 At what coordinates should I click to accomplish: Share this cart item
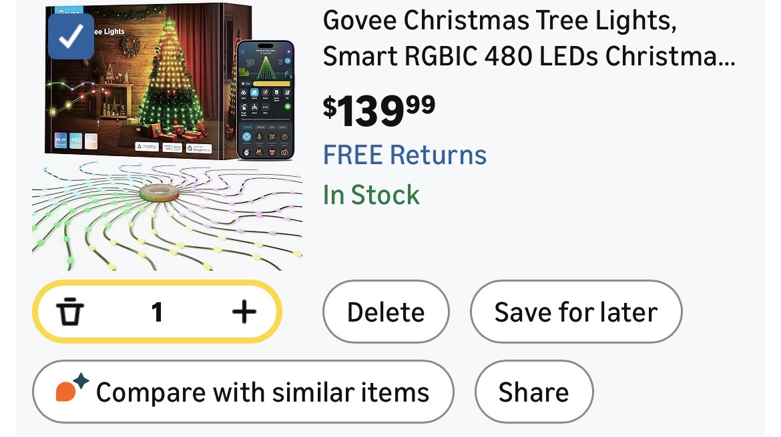533,392
